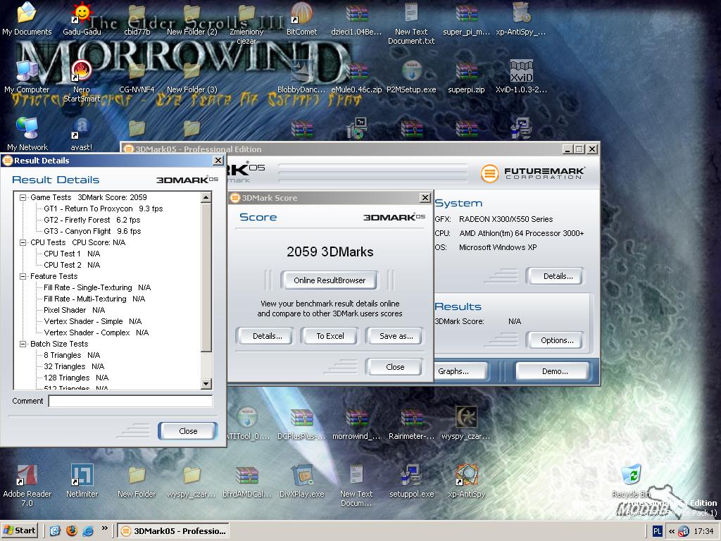The image size is (721, 541).
Task: Select the superpi.zip archive icon
Action: click(x=466, y=76)
